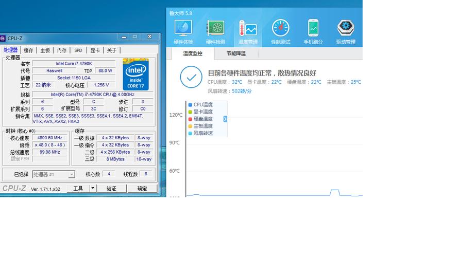
Task: Open the 显卡 tab in CPU-Z
Action: (95, 50)
